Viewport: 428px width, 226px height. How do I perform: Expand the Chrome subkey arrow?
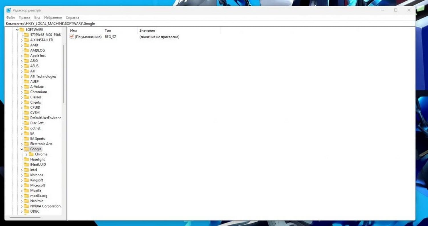(x=26, y=154)
